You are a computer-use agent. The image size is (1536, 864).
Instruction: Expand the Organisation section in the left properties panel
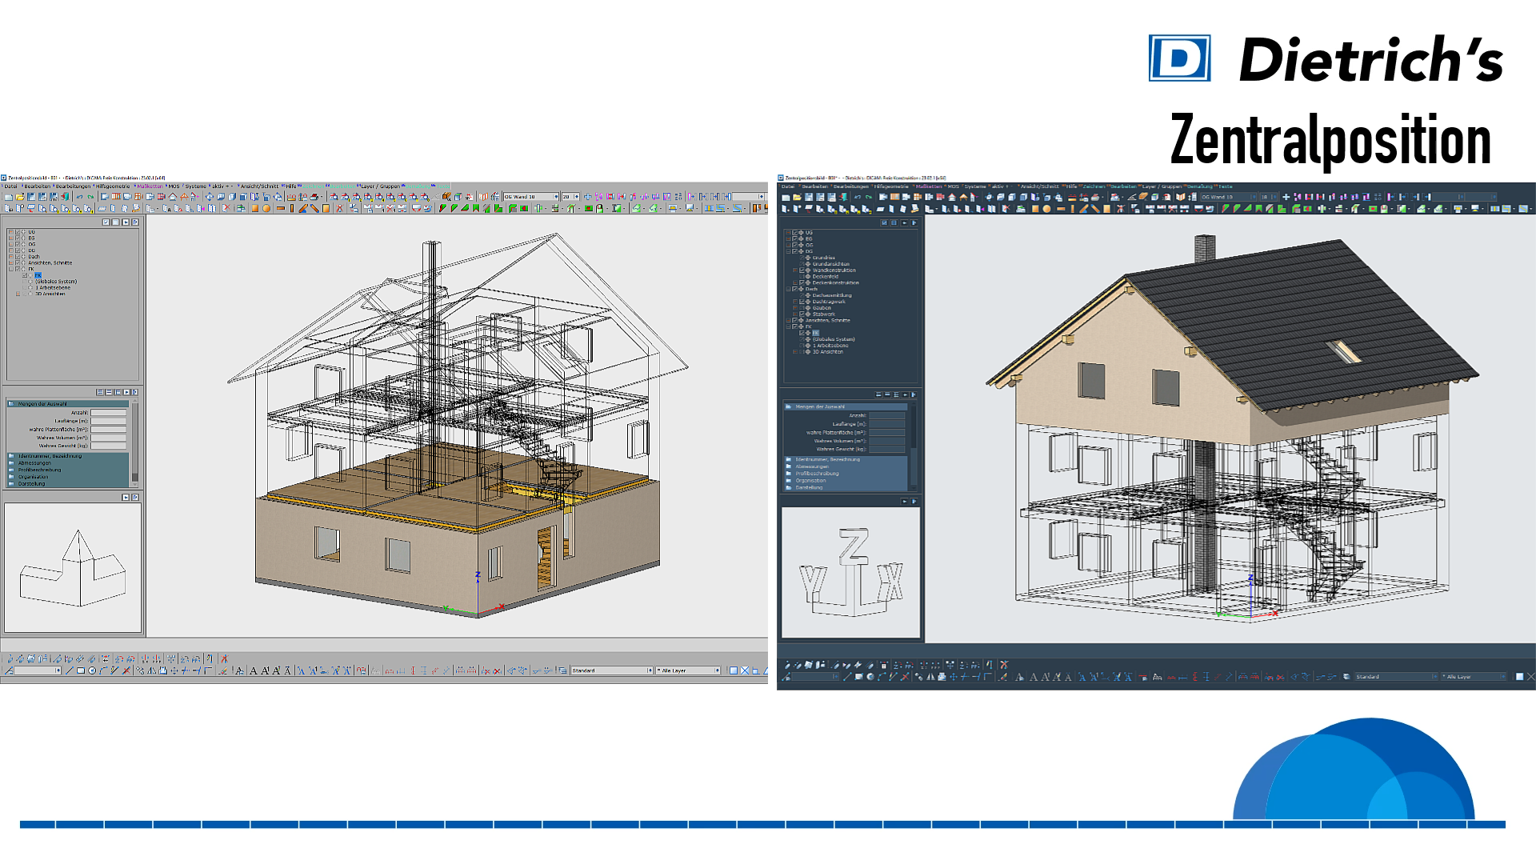(x=68, y=477)
